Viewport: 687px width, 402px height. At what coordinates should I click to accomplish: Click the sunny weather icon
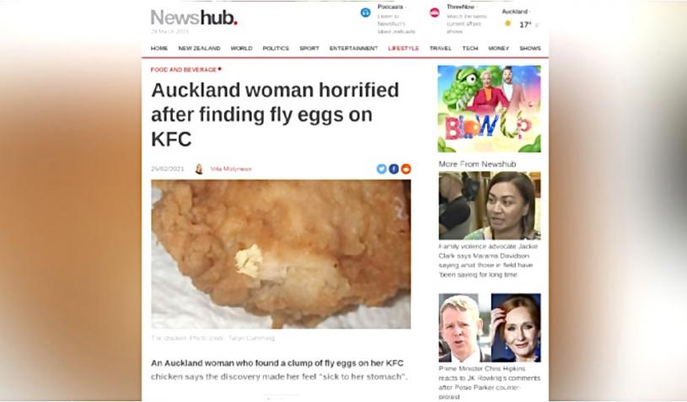(507, 24)
